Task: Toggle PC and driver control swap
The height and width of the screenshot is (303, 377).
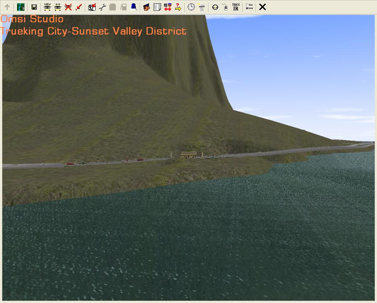Action: [167, 7]
